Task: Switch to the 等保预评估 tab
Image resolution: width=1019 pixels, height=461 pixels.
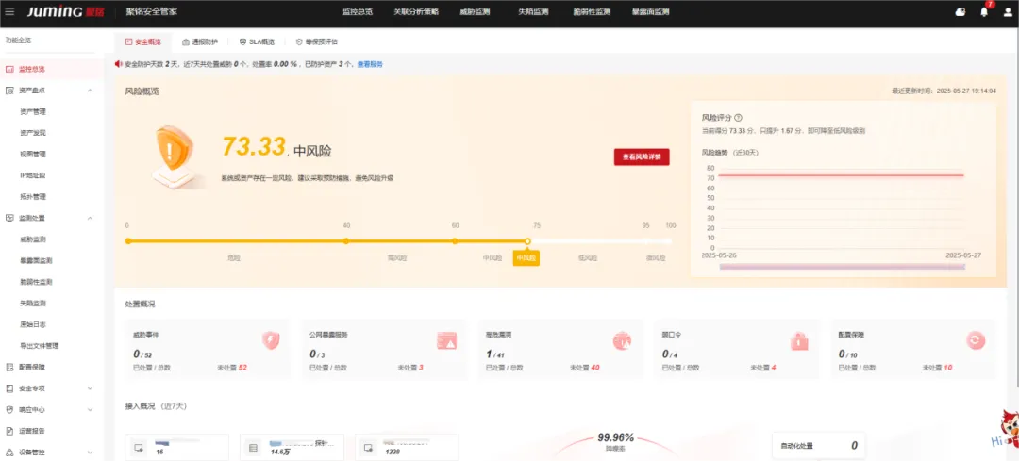Action: coord(316,42)
